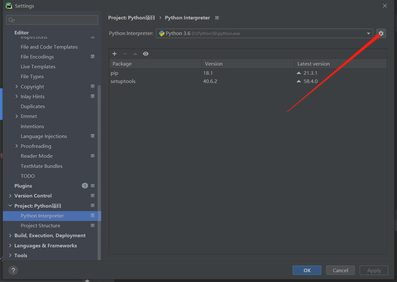This screenshot has height=282, width=397.
Task: Expand the Version Control section
Action: coord(10,196)
